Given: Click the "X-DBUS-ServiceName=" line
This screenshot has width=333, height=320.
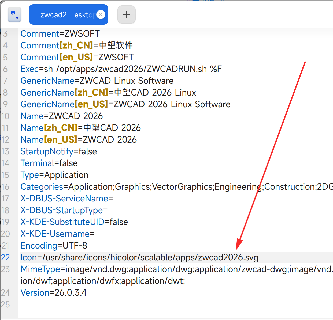Looking at the screenshot, I should click(x=67, y=199).
